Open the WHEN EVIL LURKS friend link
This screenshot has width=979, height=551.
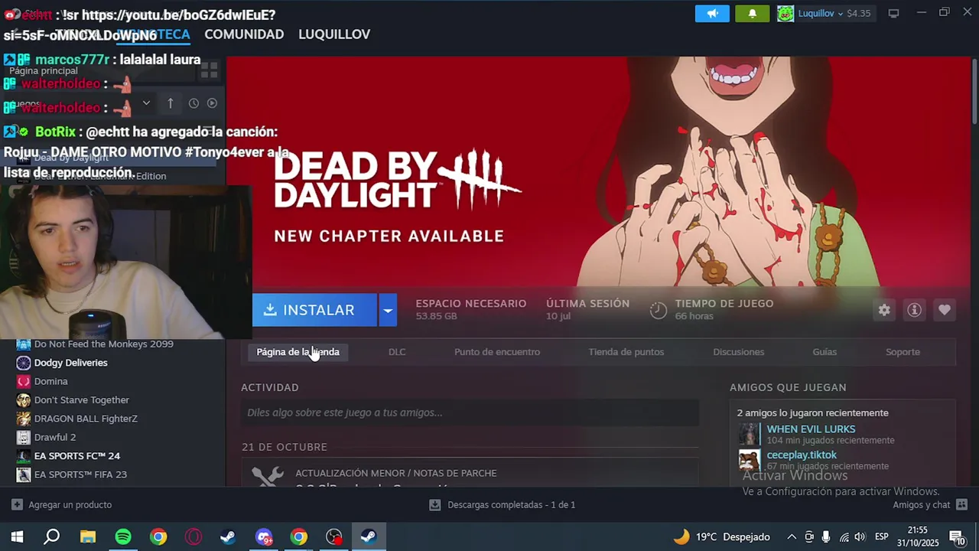tap(811, 429)
